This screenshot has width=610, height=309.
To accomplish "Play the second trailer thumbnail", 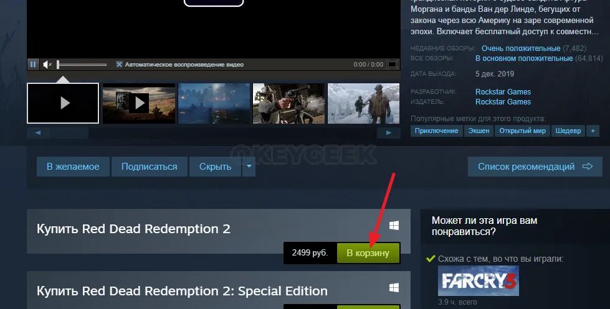I will tap(138, 103).
